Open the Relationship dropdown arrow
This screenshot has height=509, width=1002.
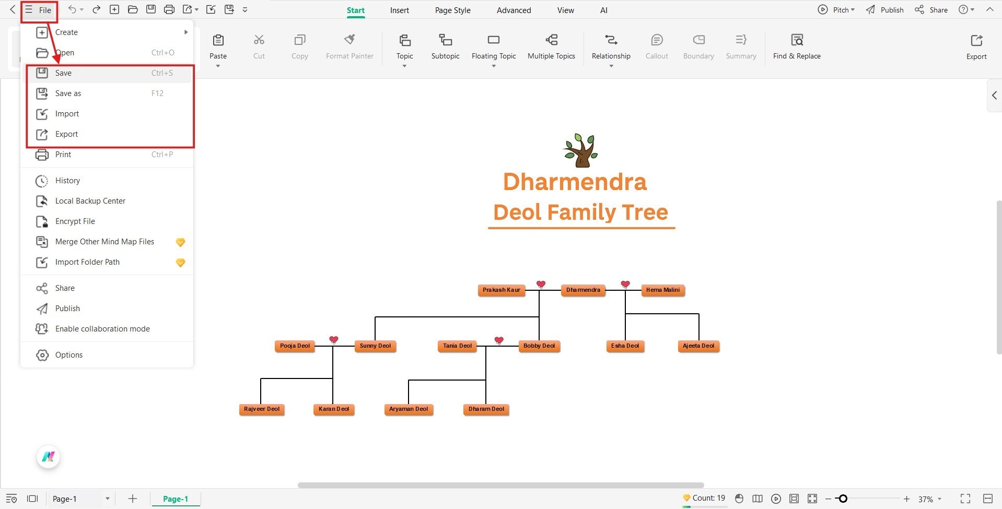[610, 66]
